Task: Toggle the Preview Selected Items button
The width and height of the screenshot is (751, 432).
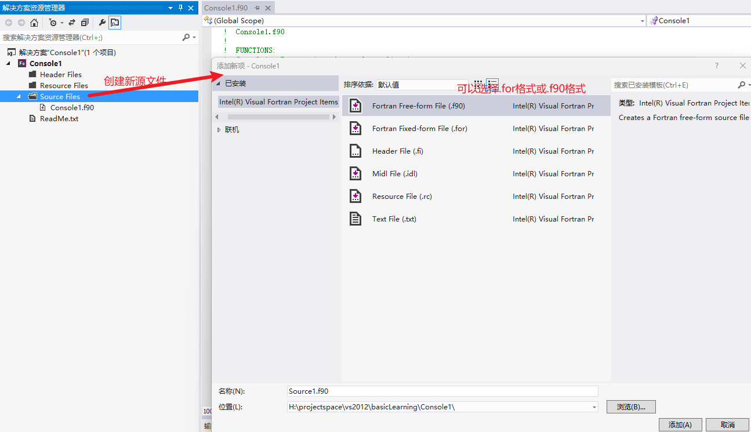Action: [x=115, y=23]
